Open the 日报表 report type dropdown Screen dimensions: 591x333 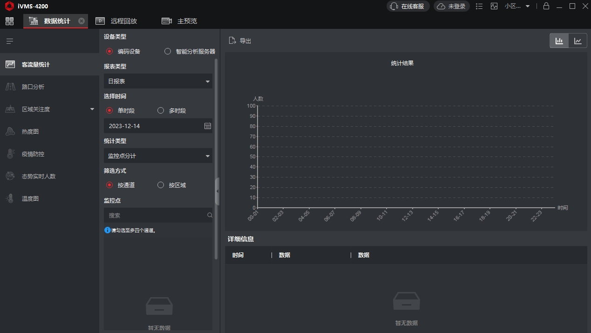coord(158,81)
